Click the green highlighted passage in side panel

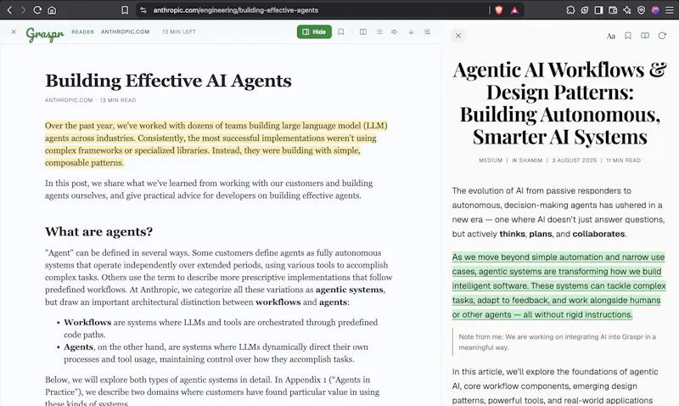tap(558, 286)
